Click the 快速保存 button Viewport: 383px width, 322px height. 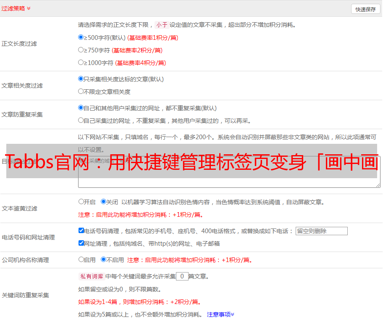tap(365, 9)
